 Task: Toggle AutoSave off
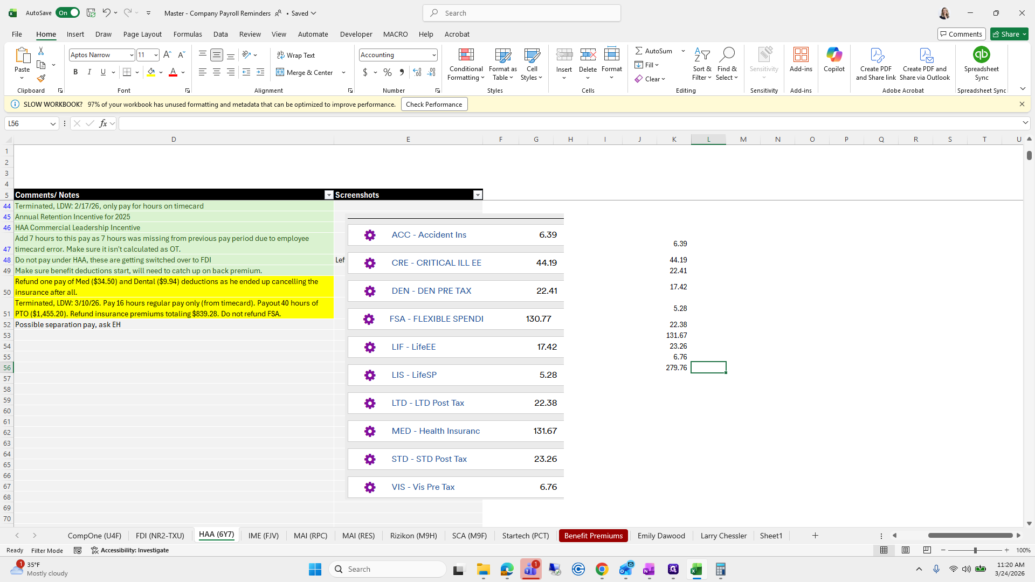click(x=68, y=13)
